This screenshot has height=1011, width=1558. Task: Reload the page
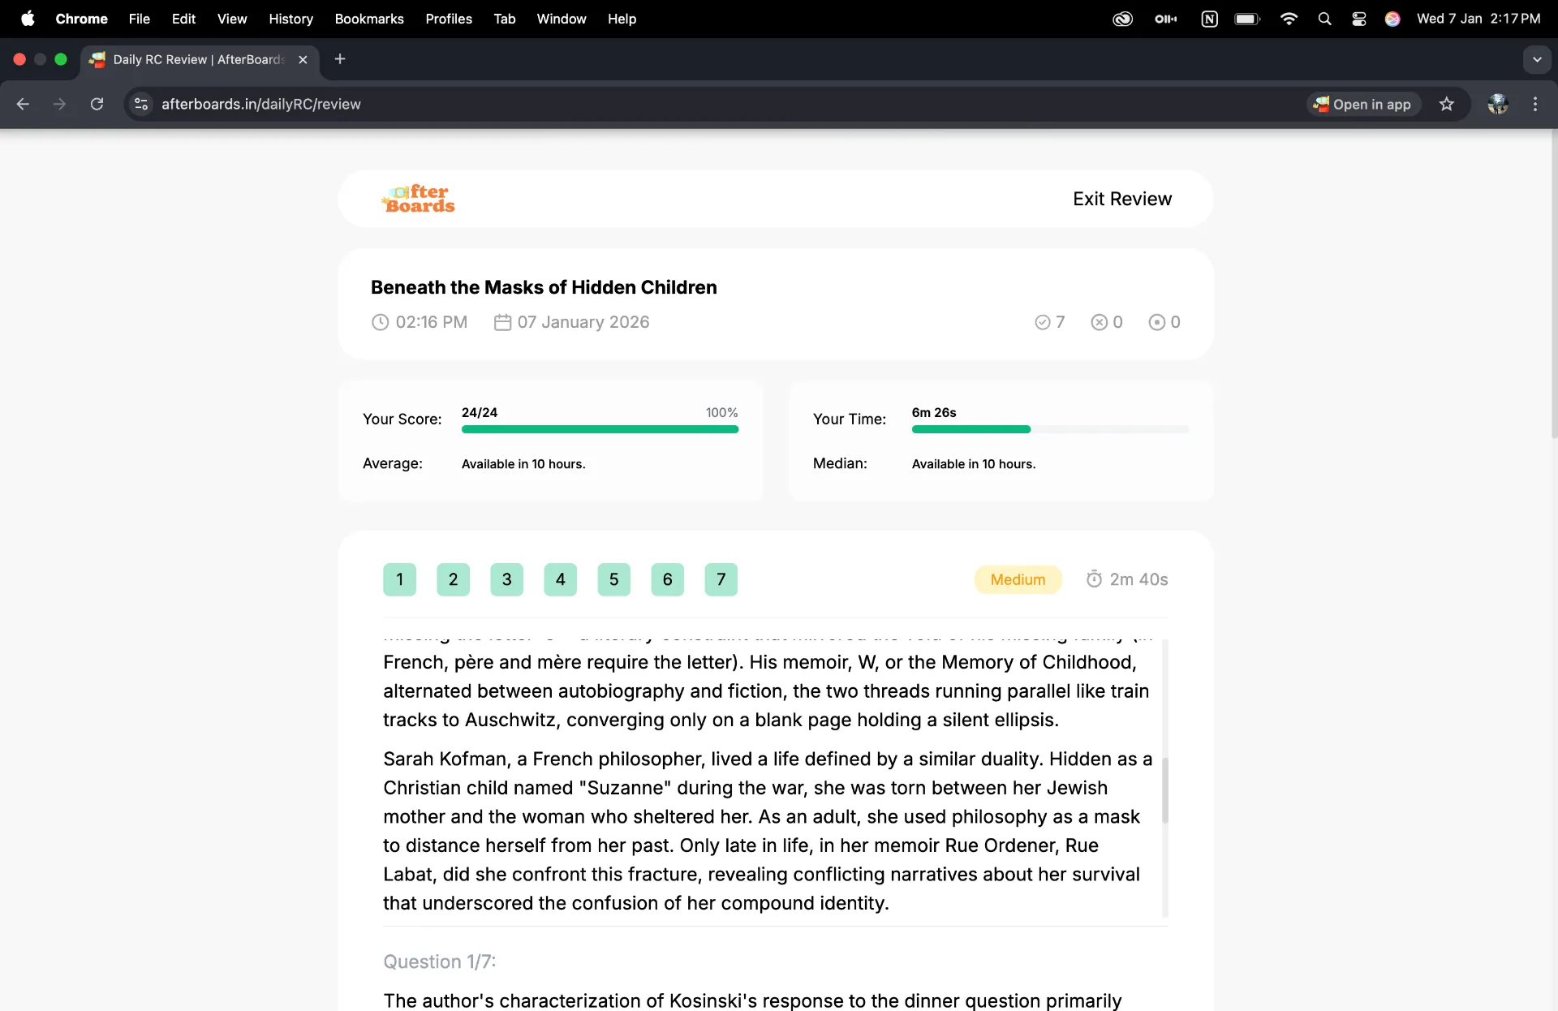[x=97, y=104]
